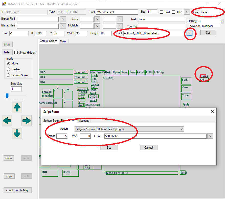The width and height of the screenshot is (225, 199).
Task: Click the up arrow move button
Action: pyautogui.click(x=17, y=107)
